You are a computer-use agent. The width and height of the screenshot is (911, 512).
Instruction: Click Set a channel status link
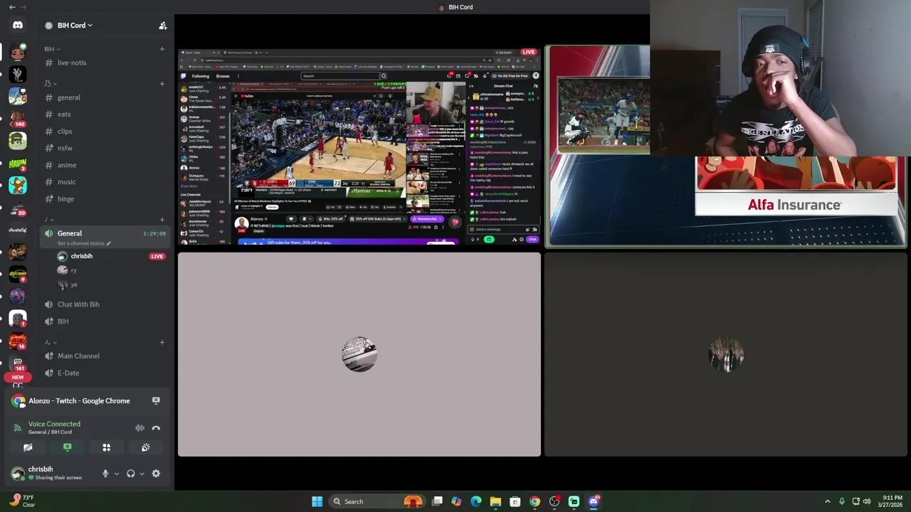[84, 243]
